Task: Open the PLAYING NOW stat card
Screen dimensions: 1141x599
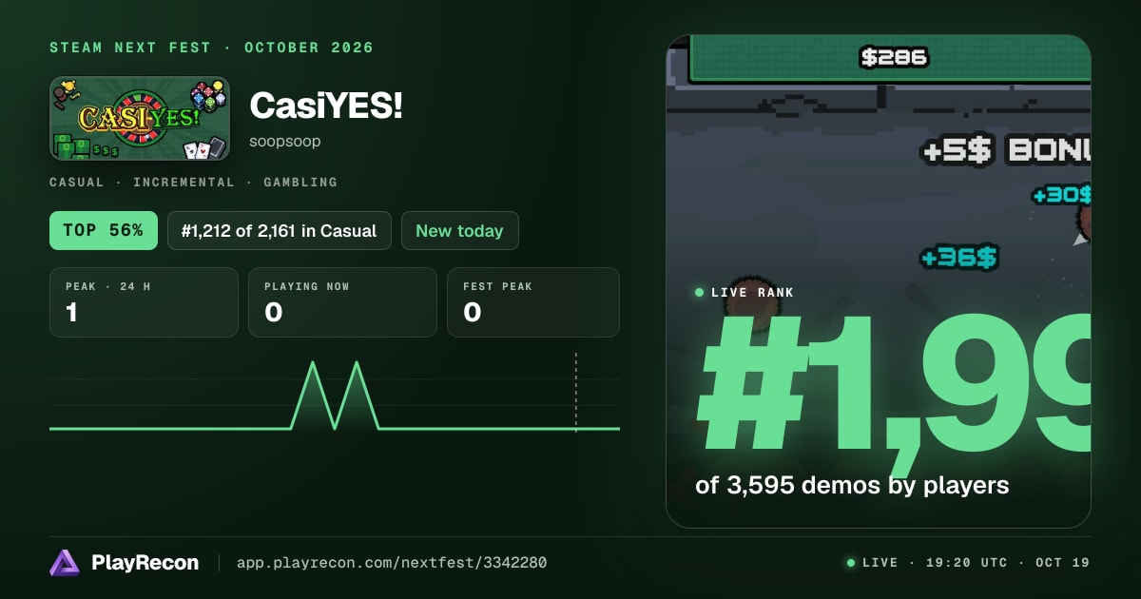Action: [x=342, y=302]
